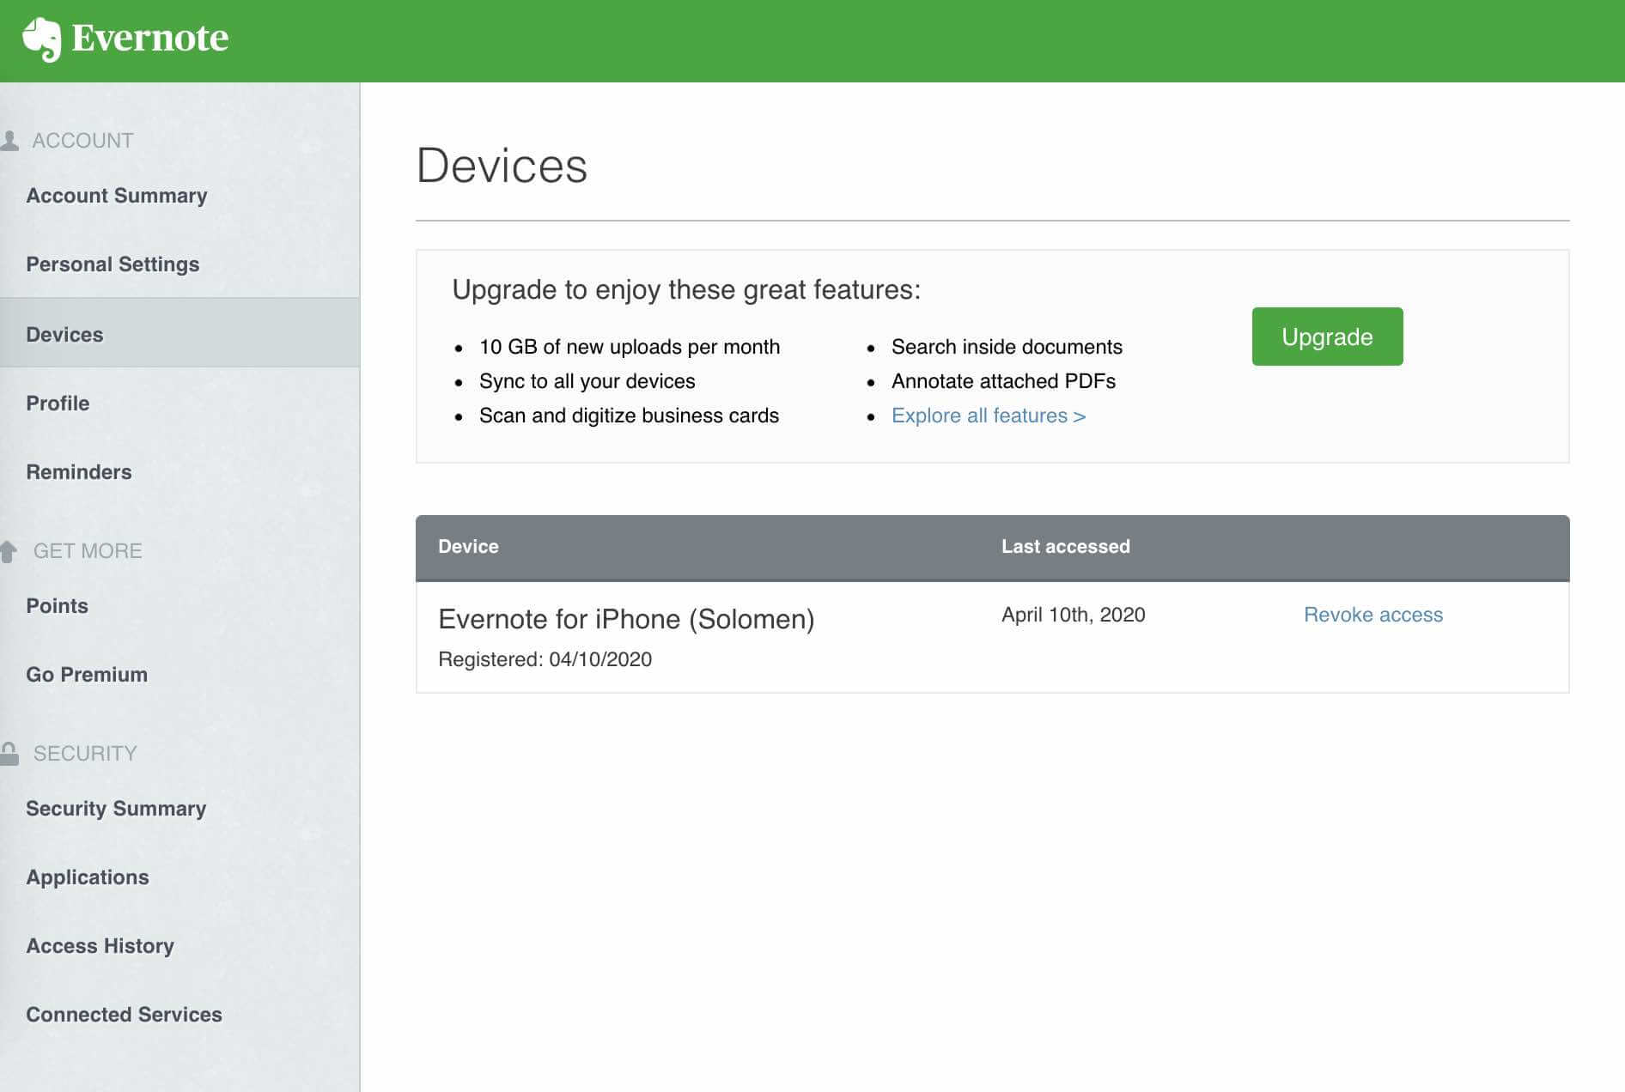Image resolution: width=1625 pixels, height=1092 pixels.
Task: Click the Devices page heading
Action: (x=502, y=166)
